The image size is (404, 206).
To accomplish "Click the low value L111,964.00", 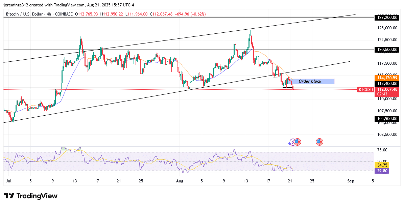I will (136, 14).
